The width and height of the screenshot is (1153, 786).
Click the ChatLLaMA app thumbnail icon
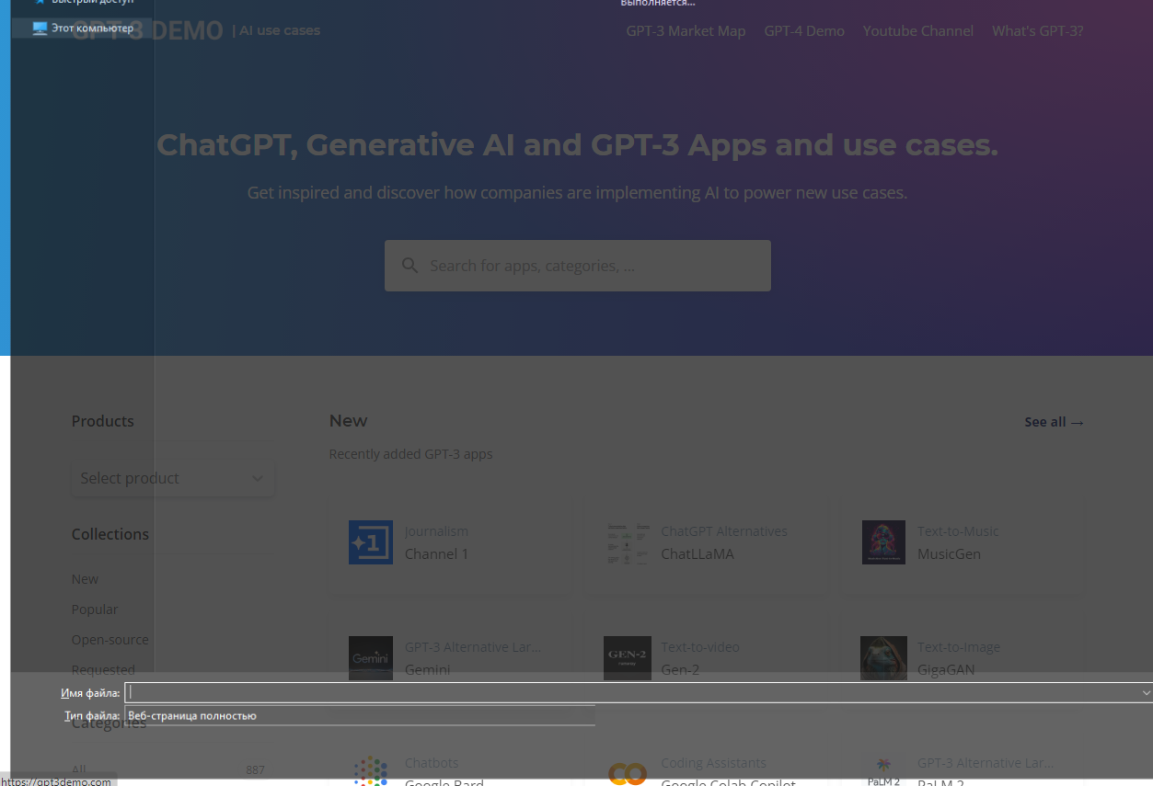pos(627,542)
